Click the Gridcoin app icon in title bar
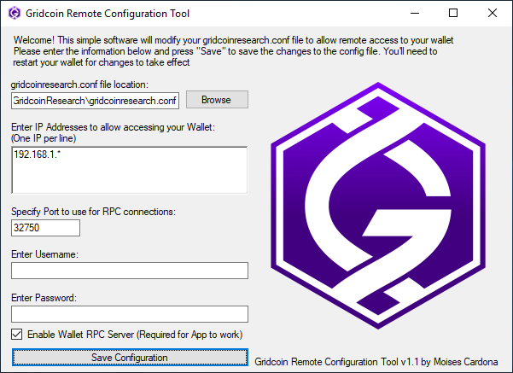Viewport: 513px width, 373px height. [x=14, y=13]
